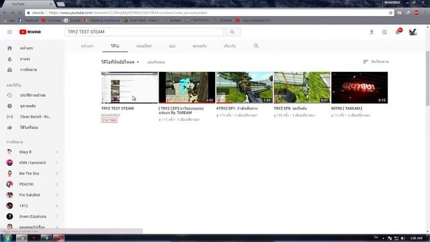This screenshot has width=430, height=242.
Task: Switch to channel About tab
Action: tap(230, 46)
